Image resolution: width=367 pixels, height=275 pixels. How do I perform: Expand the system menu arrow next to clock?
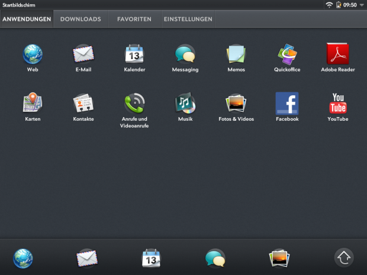pos(362,5)
